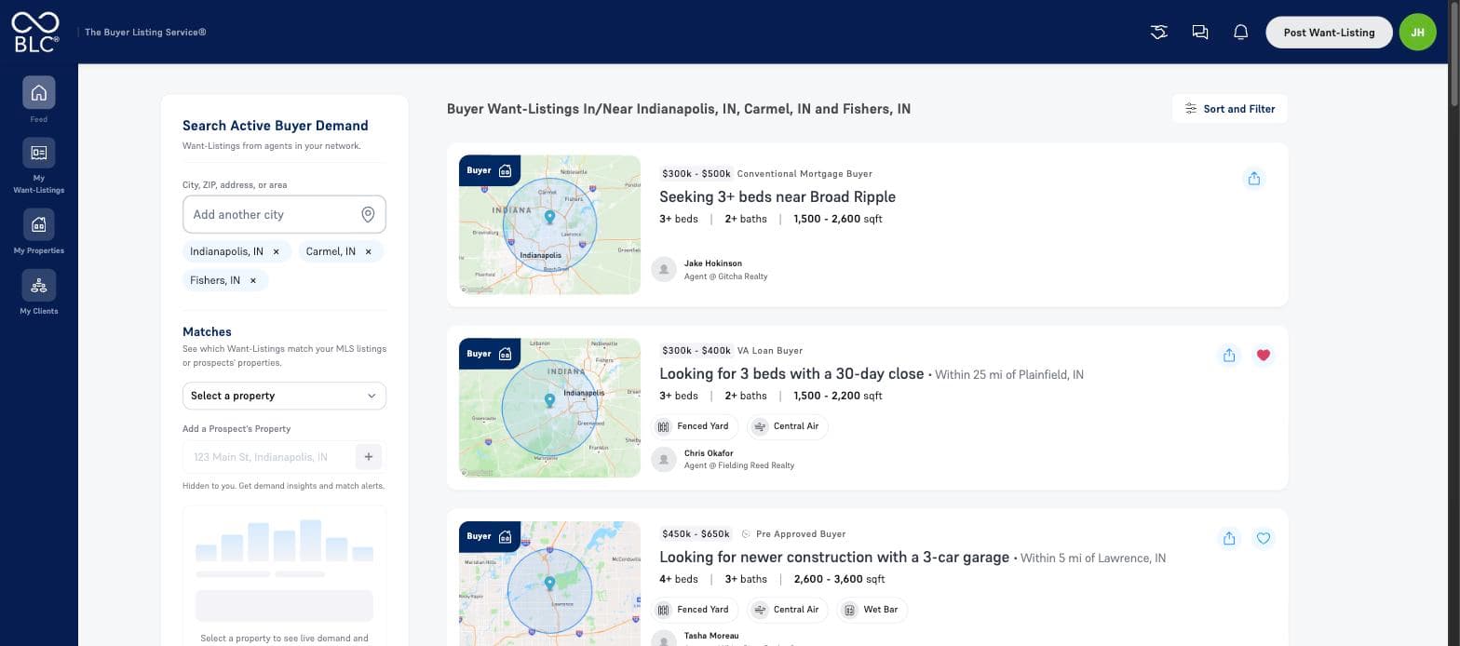Click '1,500 - 2,600 sqft' value

[x=838, y=219]
